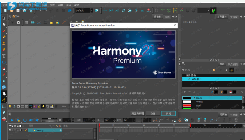Click the Play button in playback toolbar
This screenshot has width=245, height=140.
(x=12, y=120)
